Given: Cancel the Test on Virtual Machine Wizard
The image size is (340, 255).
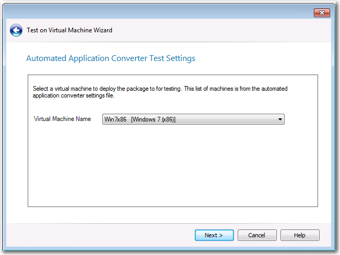Looking at the screenshot, I should [x=257, y=235].
